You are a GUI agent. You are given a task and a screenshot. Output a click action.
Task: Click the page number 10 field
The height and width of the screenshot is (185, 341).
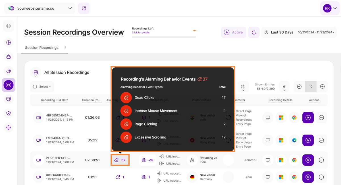(x=311, y=87)
